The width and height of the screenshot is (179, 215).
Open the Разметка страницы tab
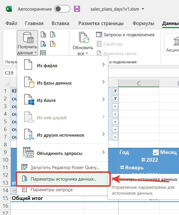click(x=101, y=23)
